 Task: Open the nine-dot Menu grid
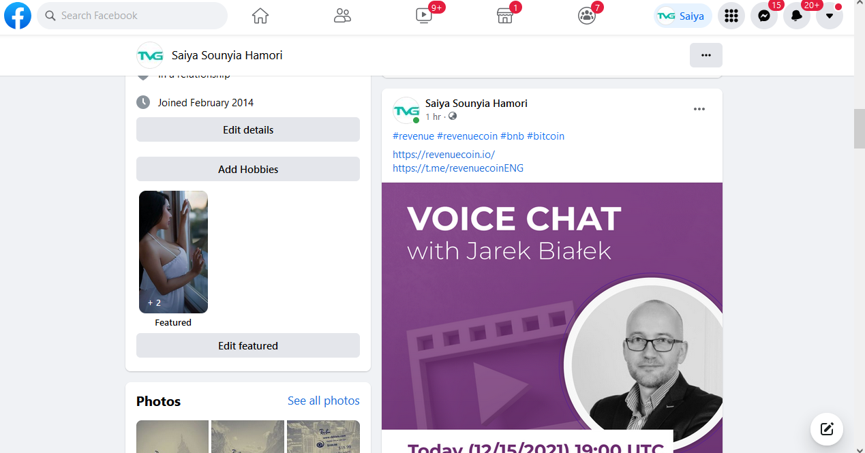click(731, 16)
